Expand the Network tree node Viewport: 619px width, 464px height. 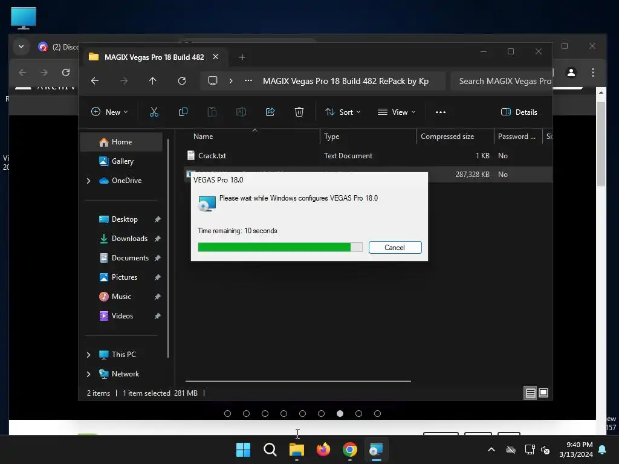(88, 374)
